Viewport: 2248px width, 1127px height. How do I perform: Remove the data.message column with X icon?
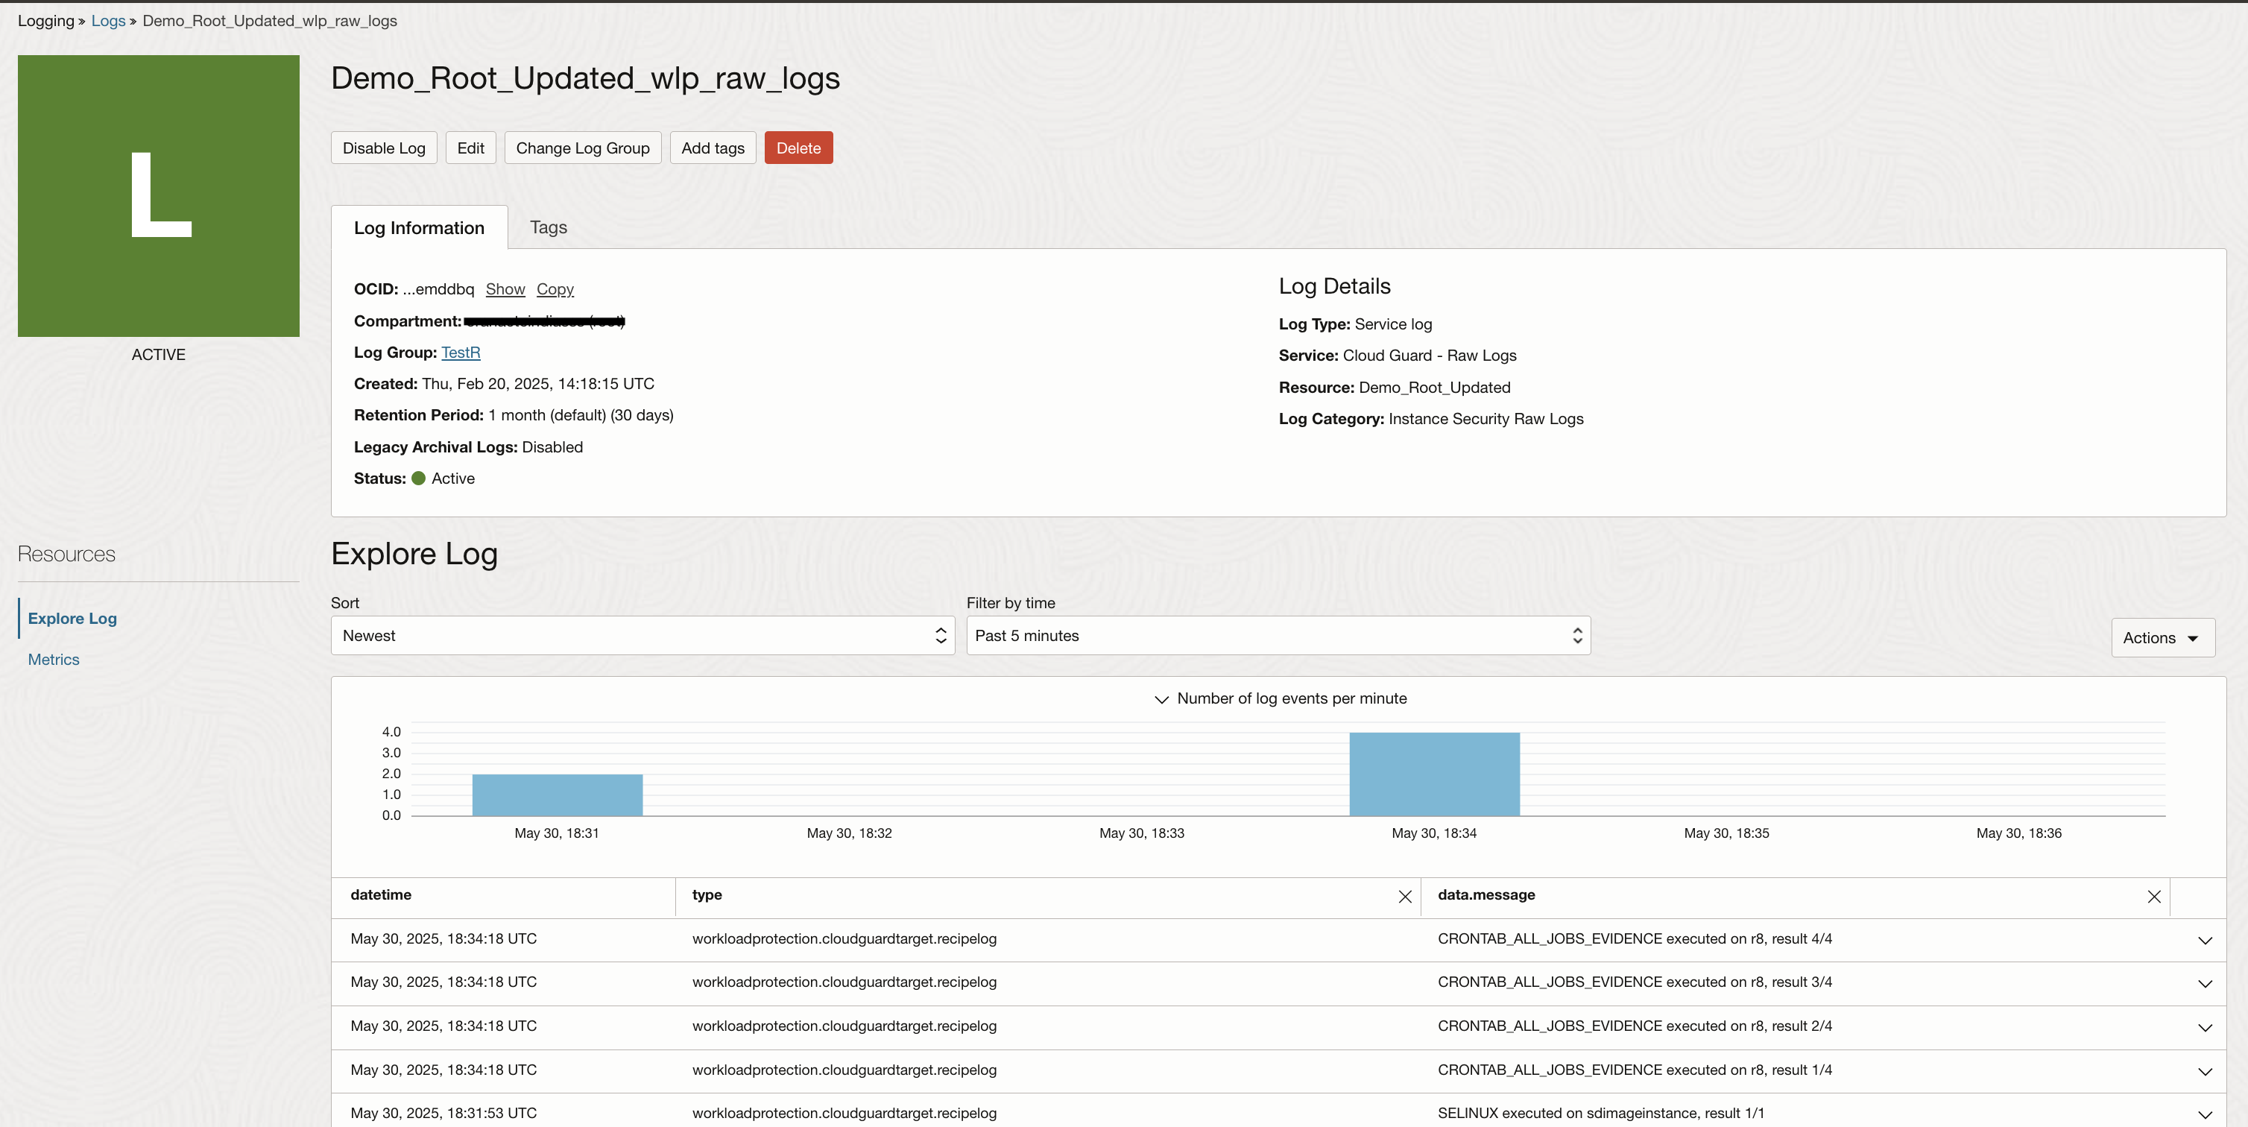click(2153, 897)
